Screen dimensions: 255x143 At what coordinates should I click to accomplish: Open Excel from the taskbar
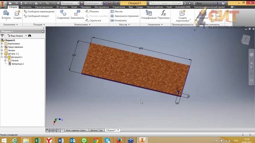click(38, 140)
